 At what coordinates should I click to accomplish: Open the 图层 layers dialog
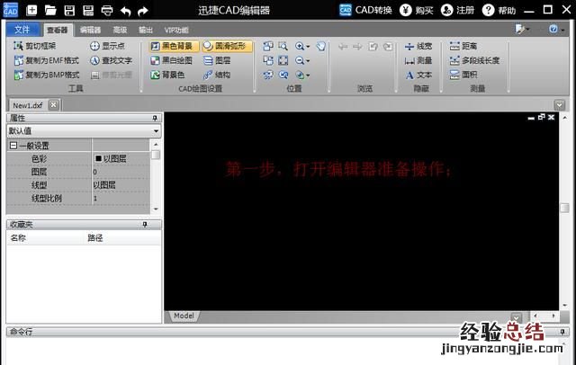(217, 60)
